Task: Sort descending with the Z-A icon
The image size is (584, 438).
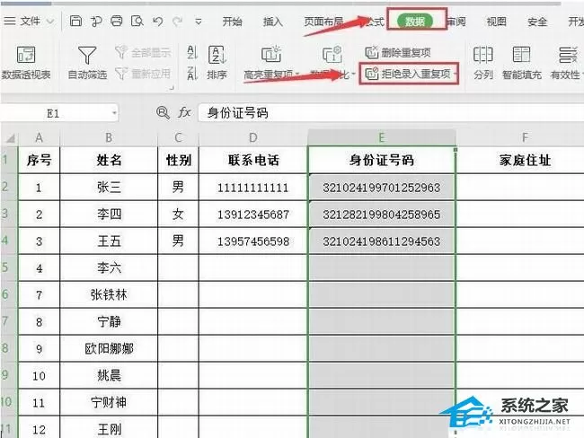Action: [191, 74]
